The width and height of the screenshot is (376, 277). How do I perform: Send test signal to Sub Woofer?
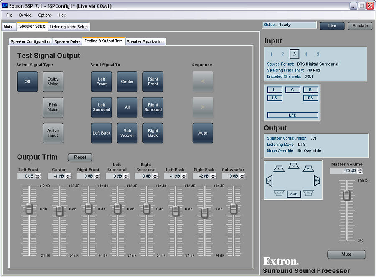coord(127,133)
